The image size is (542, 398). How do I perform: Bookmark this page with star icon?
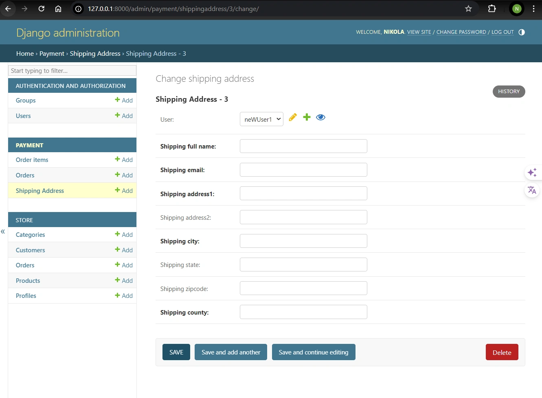[468, 9]
